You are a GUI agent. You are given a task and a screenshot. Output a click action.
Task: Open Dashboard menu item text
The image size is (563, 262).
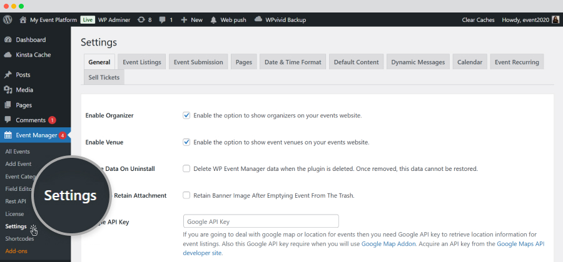point(31,40)
